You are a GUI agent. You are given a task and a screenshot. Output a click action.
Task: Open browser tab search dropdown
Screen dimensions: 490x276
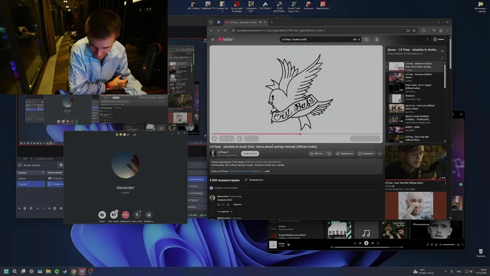[211, 22]
